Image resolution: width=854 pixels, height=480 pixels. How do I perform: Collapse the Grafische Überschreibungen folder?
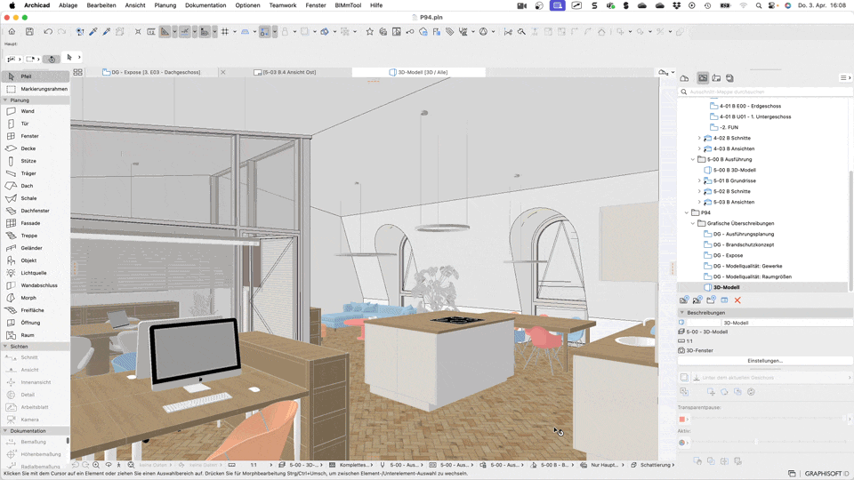(693, 223)
